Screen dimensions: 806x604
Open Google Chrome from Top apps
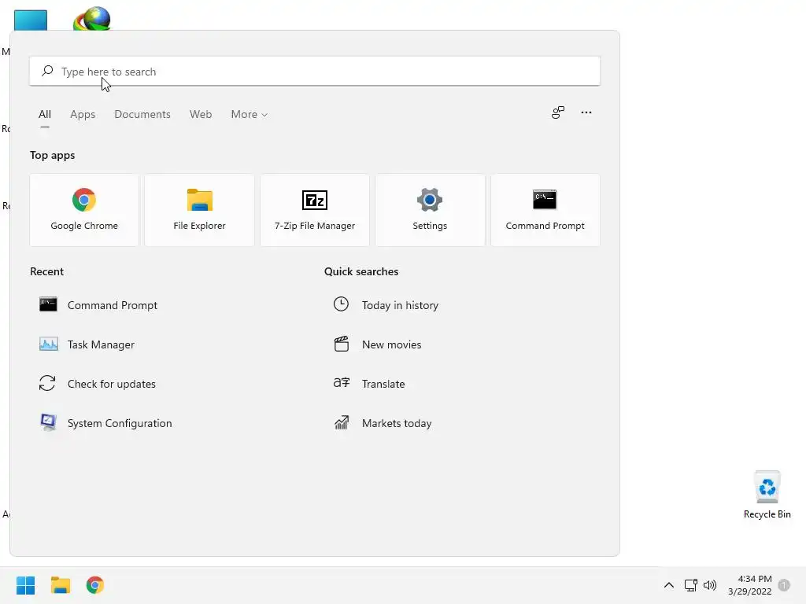[84, 210]
